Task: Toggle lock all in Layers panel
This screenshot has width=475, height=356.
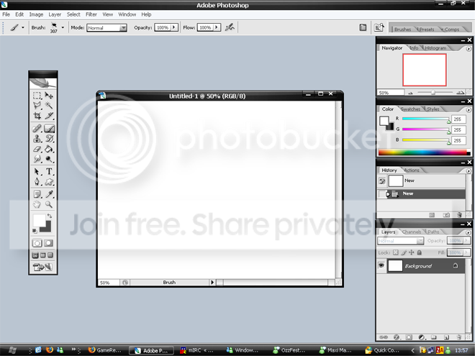Action: pos(420,252)
